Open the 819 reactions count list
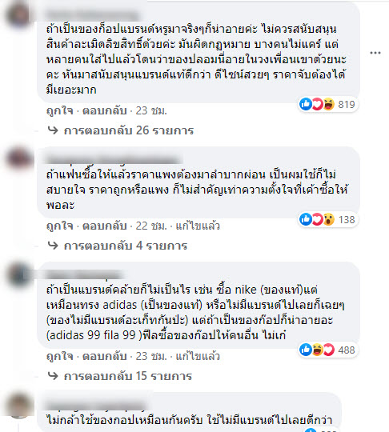The width and height of the screenshot is (389, 432). point(347,105)
